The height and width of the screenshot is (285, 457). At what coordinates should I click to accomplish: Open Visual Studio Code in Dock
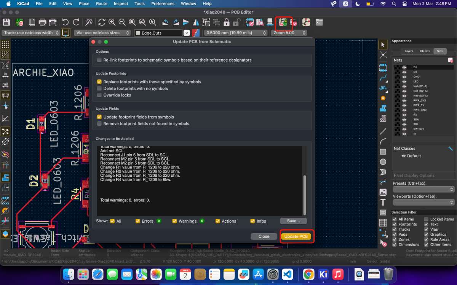[x=288, y=274]
